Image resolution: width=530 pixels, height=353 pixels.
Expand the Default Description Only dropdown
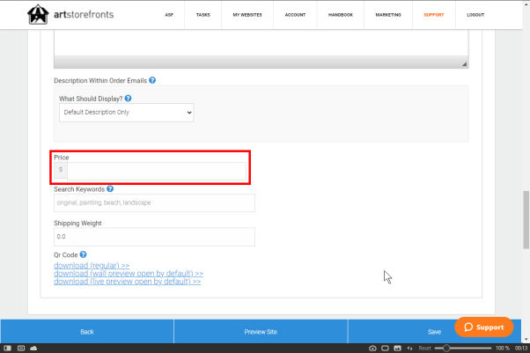click(x=126, y=113)
